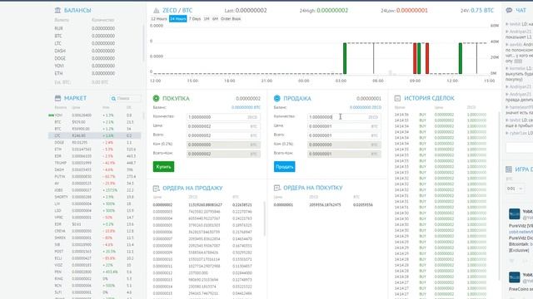
Task: Click the Yobit avatar of the PureVidz post
Action: (515, 214)
